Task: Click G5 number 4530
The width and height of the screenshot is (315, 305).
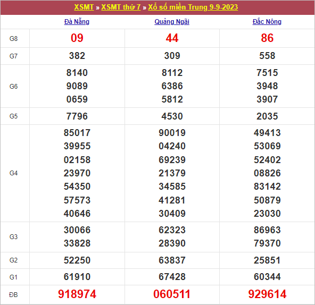Action: tap(172, 116)
